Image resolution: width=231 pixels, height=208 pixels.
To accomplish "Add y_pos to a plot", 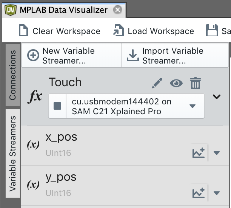I will 199,193.
